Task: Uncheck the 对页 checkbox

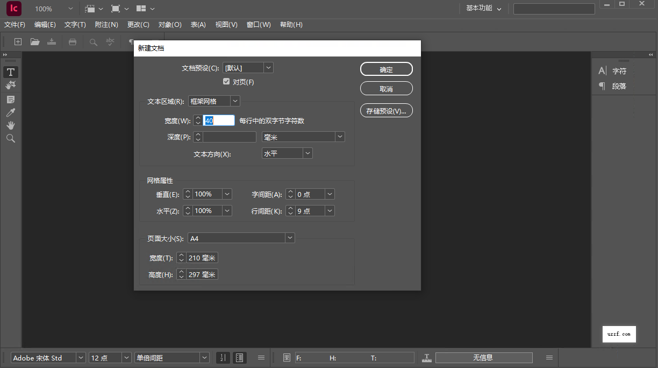Action: (x=226, y=81)
